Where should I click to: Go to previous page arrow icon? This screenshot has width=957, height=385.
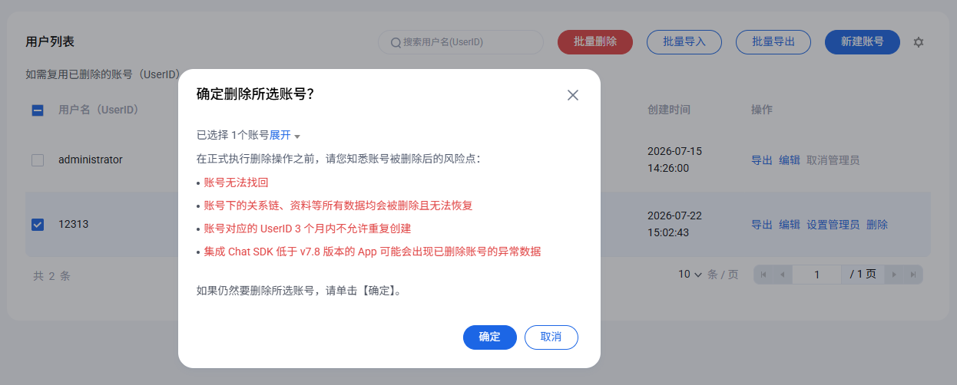tap(782, 275)
